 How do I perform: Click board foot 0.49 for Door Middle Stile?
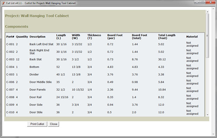tap(110, 82)
